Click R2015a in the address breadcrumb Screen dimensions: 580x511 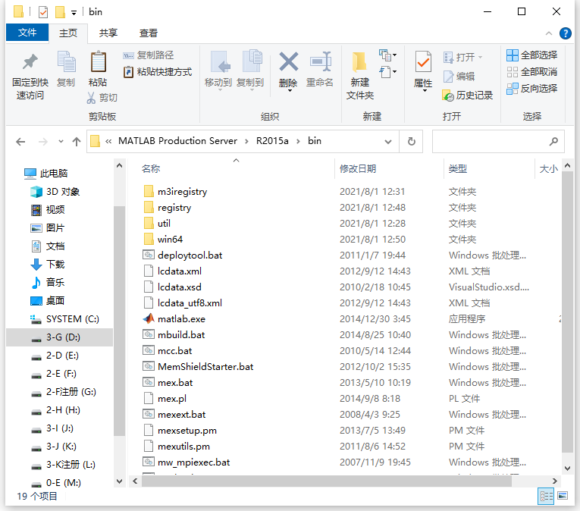pos(272,141)
